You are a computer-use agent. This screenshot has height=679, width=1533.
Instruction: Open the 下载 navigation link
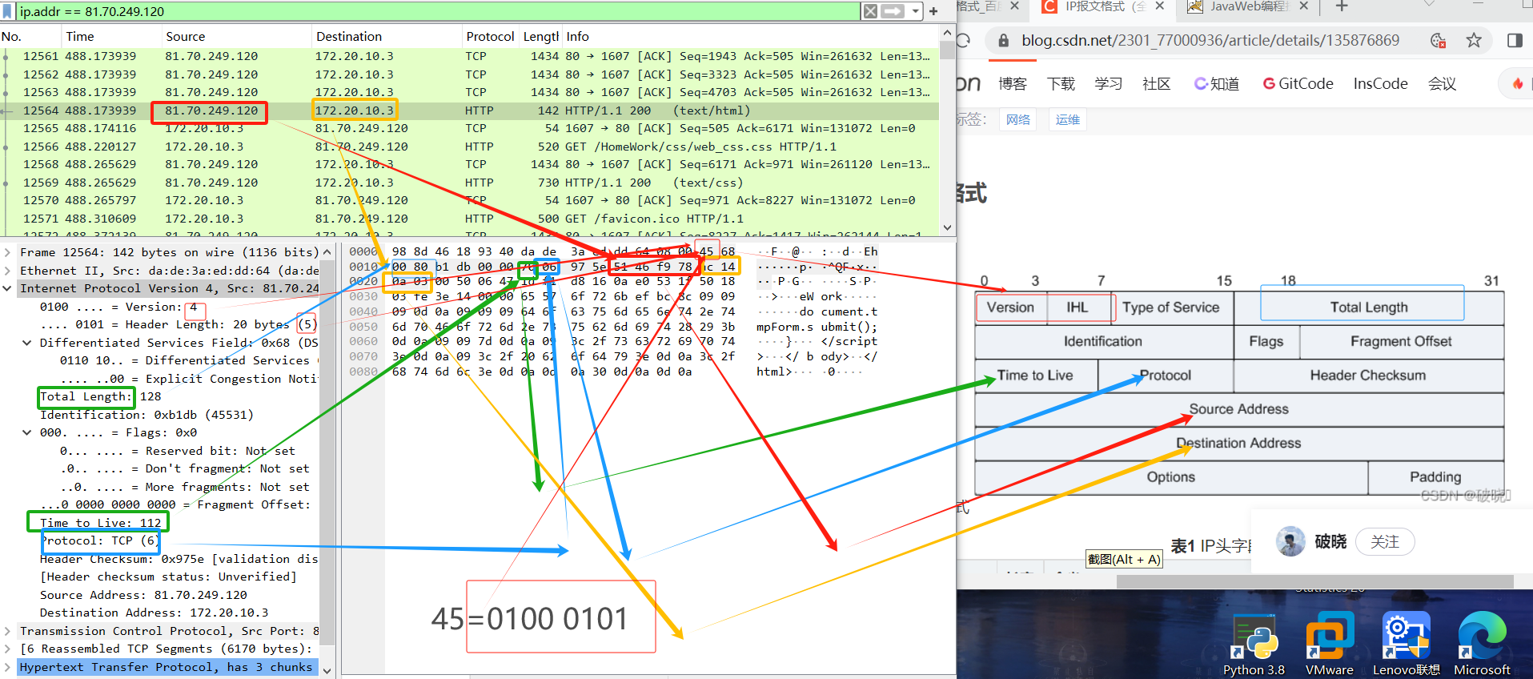[1061, 84]
